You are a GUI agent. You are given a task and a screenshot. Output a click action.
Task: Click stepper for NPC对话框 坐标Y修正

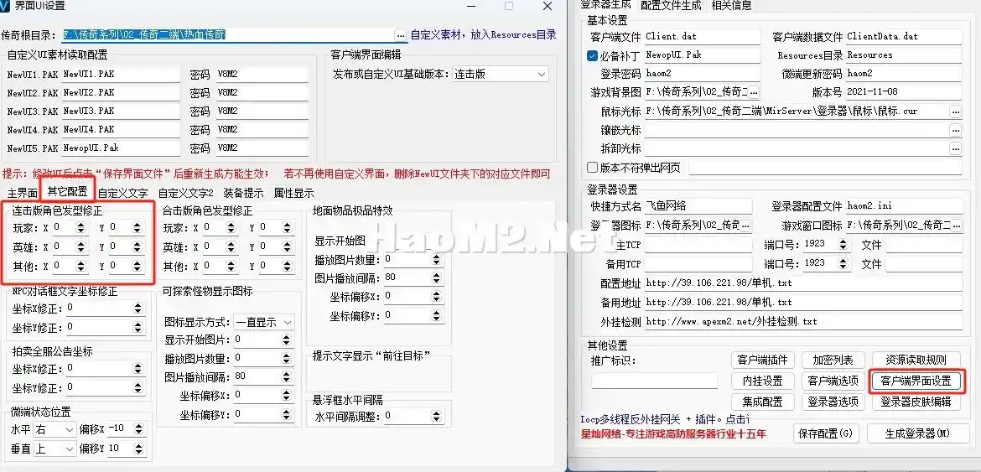[138, 328]
